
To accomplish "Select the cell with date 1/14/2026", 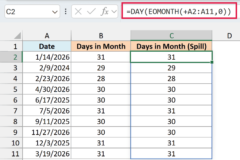I will pos(47,57).
